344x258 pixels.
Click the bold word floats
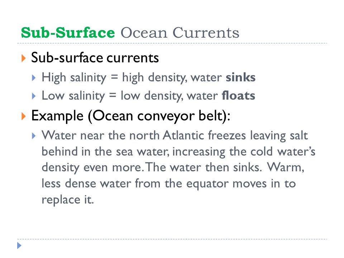(x=239, y=96)
